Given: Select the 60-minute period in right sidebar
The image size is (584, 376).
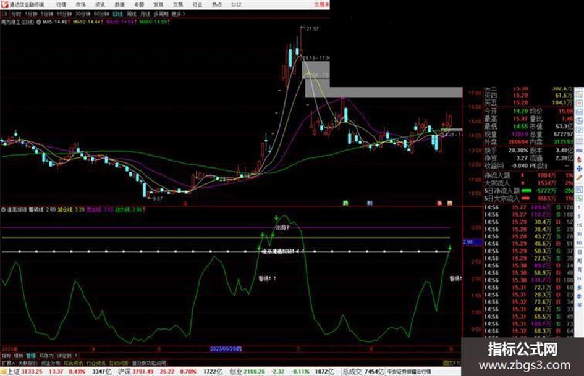Looking at the screenshot, I should point(580,243).
